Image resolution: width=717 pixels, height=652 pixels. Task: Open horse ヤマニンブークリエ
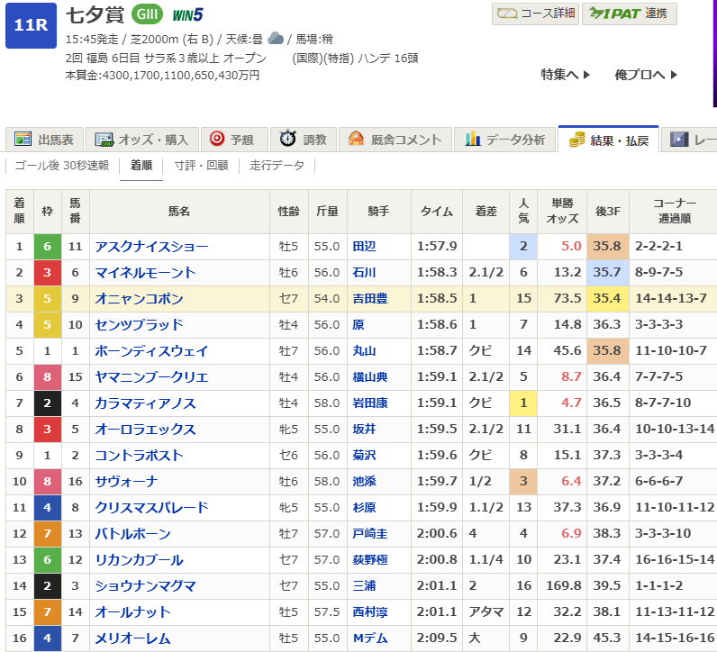point(151,376)
